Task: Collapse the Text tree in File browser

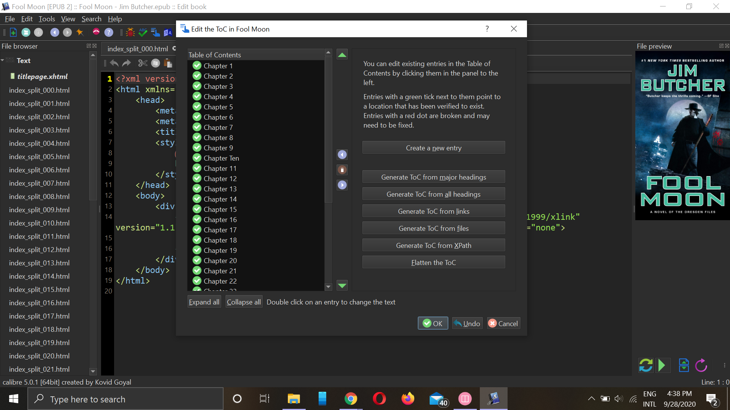Action: pyautogui.click(x=3, y=60)
